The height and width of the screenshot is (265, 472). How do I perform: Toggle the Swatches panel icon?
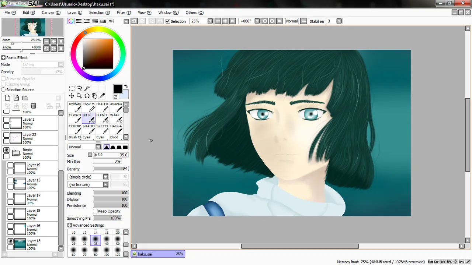103,21
